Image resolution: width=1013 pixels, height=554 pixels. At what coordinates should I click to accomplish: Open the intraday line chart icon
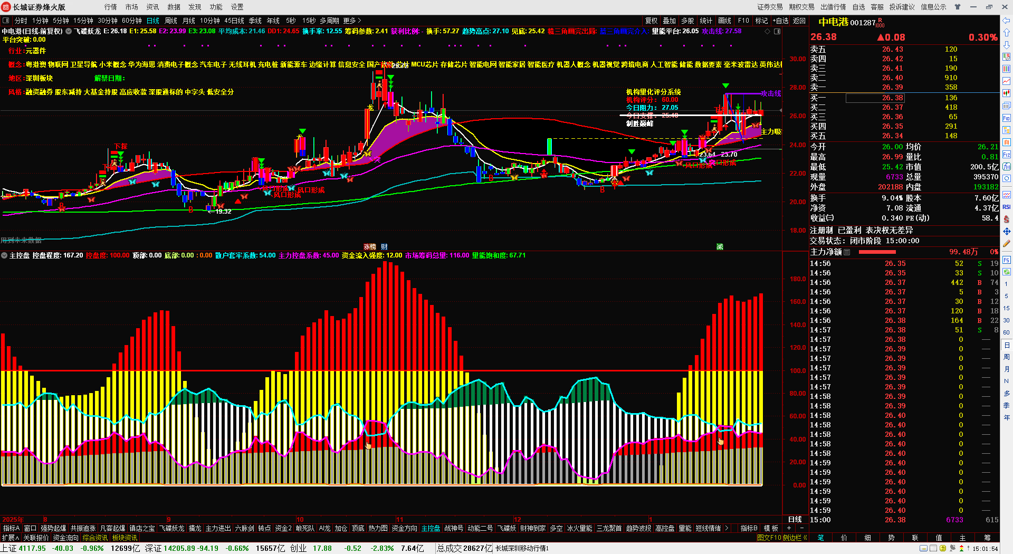(1007, 81)
